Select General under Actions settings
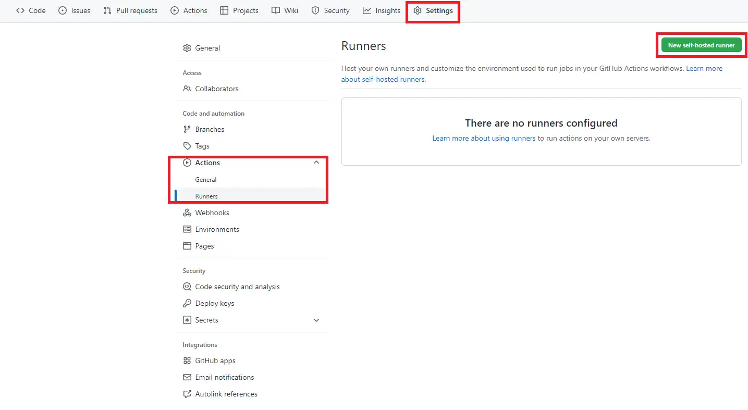Screen dimensions: 748x410 pyautogui.click(x=206, y=179)
